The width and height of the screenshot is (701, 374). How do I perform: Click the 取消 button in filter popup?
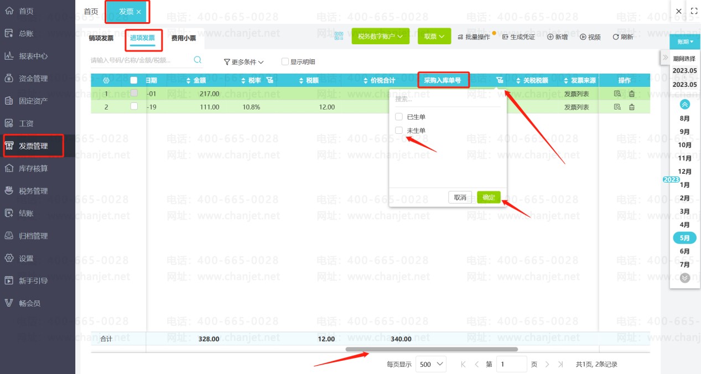[x=460, y=198]
